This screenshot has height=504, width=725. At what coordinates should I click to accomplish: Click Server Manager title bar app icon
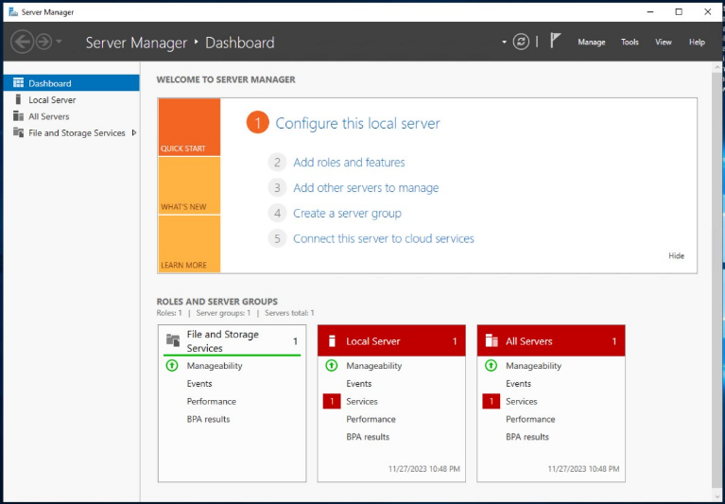tap(13, 12)
